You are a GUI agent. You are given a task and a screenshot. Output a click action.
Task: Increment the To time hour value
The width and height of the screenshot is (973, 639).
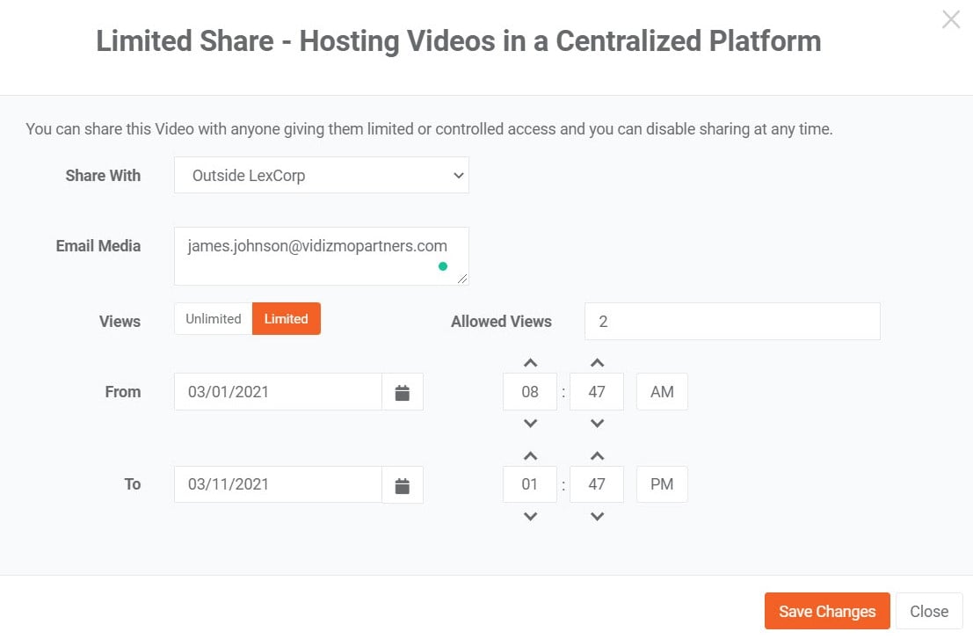click(529, 455)
